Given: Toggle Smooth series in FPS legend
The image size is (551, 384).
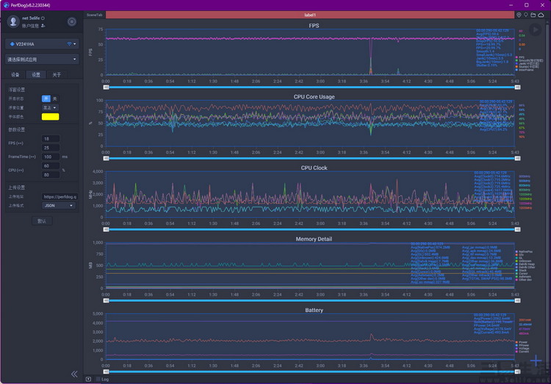Looking at the screenshot, I should point(529,60).
